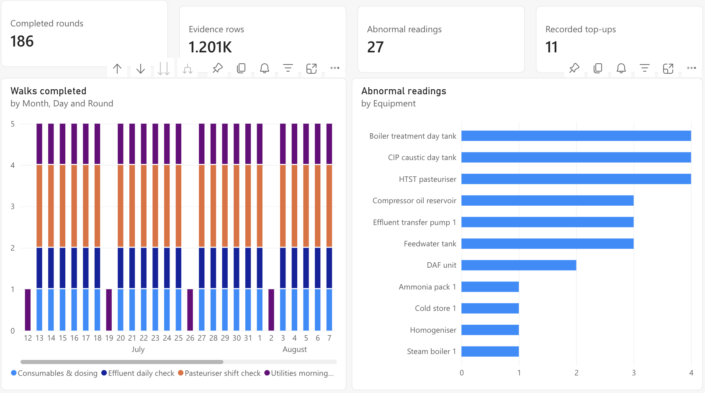Select the Boiler treatment day tank bar
Image resolution: width=705 pixels, height=393 pixels.
click(x=576, y=136)
